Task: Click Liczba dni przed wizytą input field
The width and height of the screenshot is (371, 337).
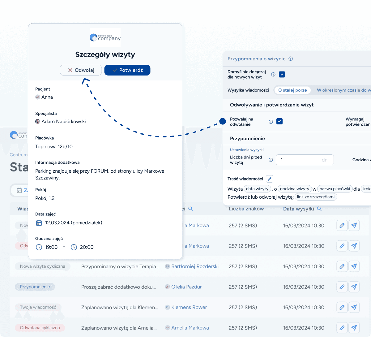Action: click(305, 160)
